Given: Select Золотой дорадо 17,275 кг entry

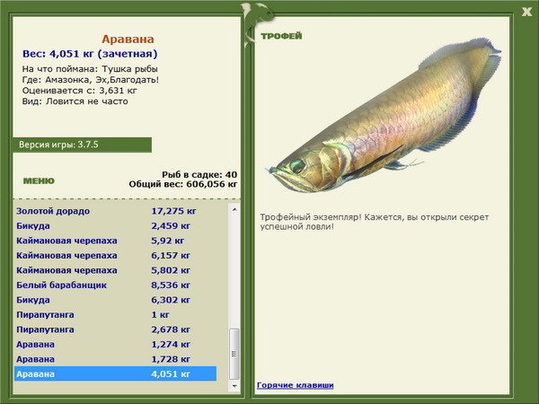Looking at the screenshot, I should 115,210.
